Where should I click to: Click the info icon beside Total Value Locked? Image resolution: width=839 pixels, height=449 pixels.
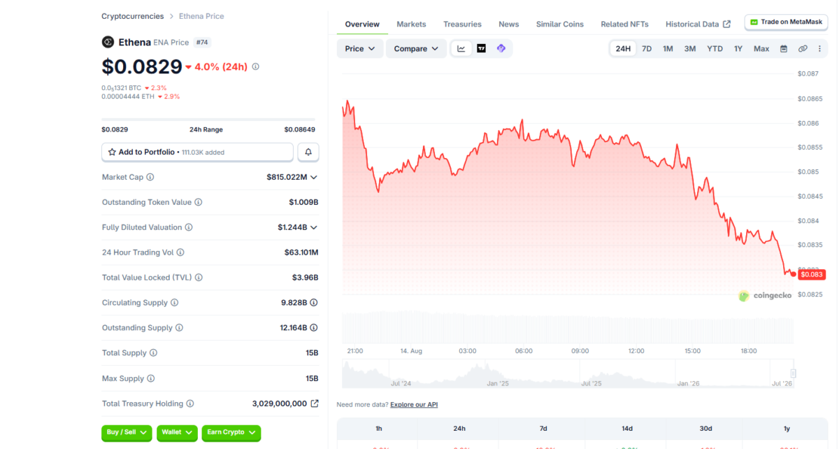pyautogui.click(x=199, y=278)
